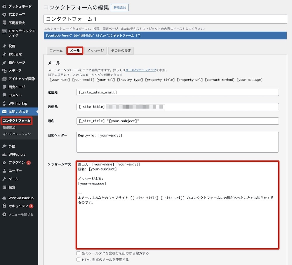Collapse menu via メニューを閉じる arrow icon

click(x=4, y=215)
